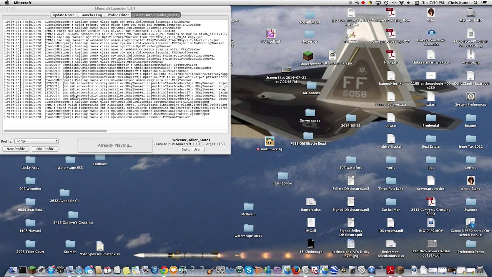Open the App Store from the Dock

51,270
